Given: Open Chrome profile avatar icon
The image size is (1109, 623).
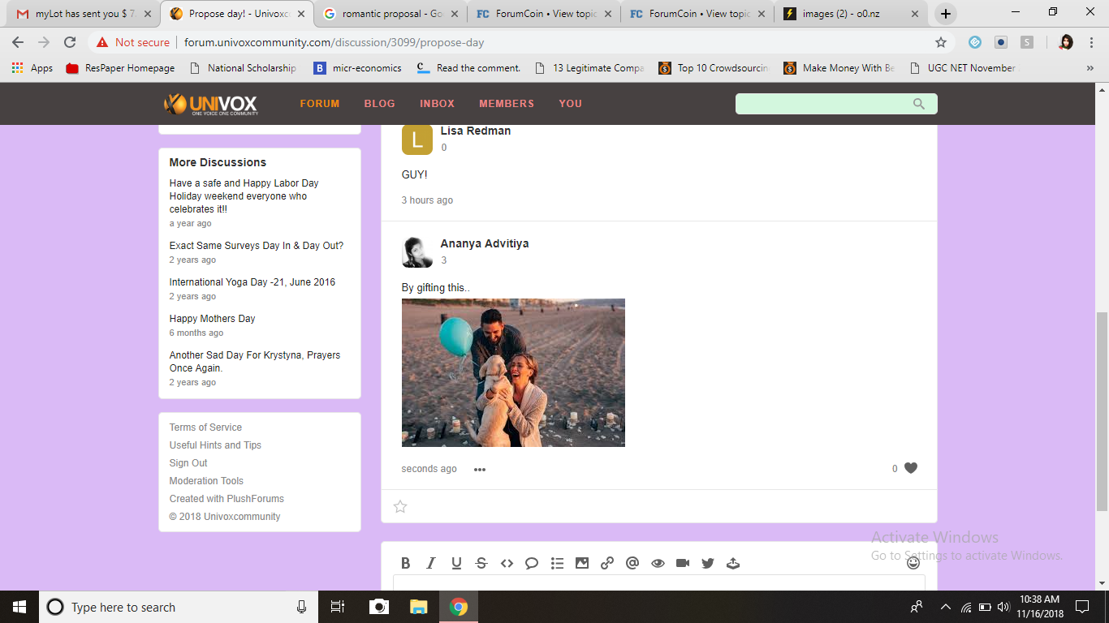Looking at the screenshot, I should pyautogui.click(x=1067, y=42).
